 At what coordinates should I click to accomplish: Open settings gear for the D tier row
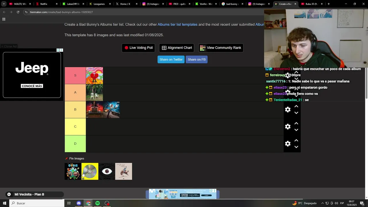point(288,143)
